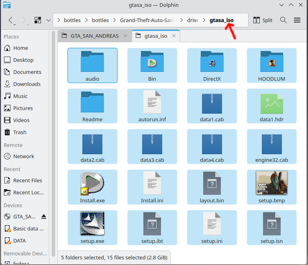This screenshot has width=308, height=265.
Task: Select the data1.hdr file
Action: click(271, 106)
